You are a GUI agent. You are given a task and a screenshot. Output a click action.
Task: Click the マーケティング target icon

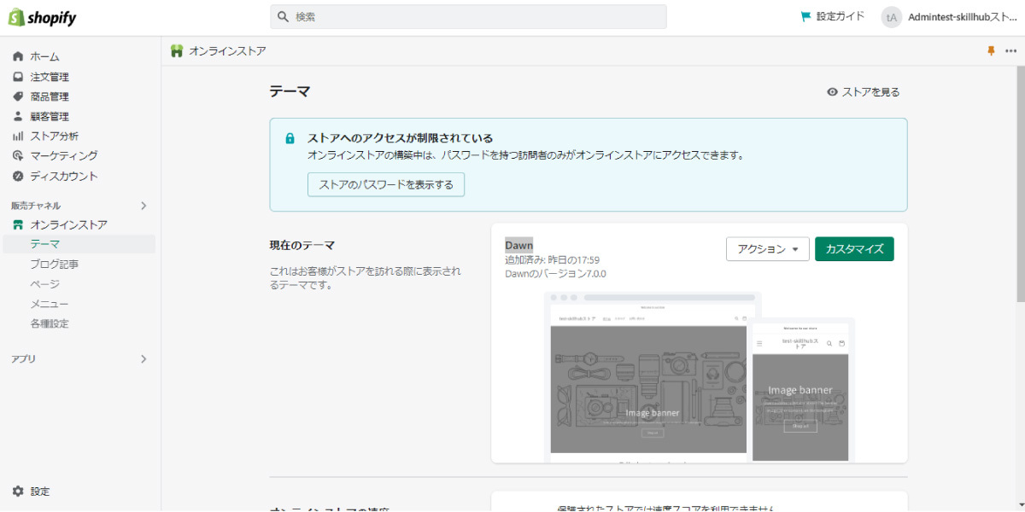pos(18,156)
